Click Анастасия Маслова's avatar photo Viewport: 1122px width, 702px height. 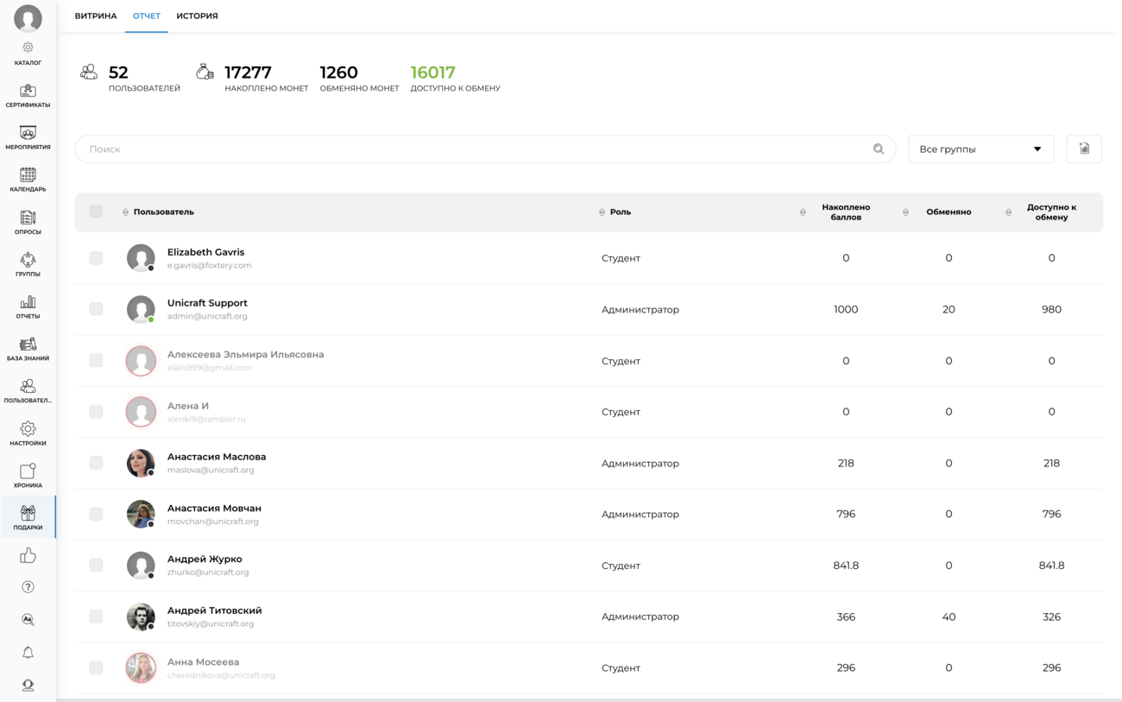(141, 463)
